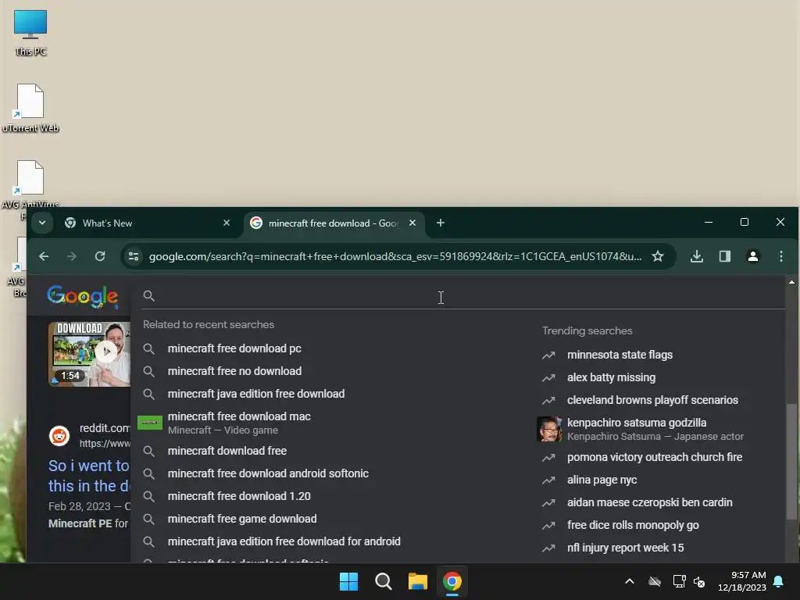Image resolution: width=800 pixels, height=600 pixels.
Task: Click the Google logo
Action: (83, 296)
